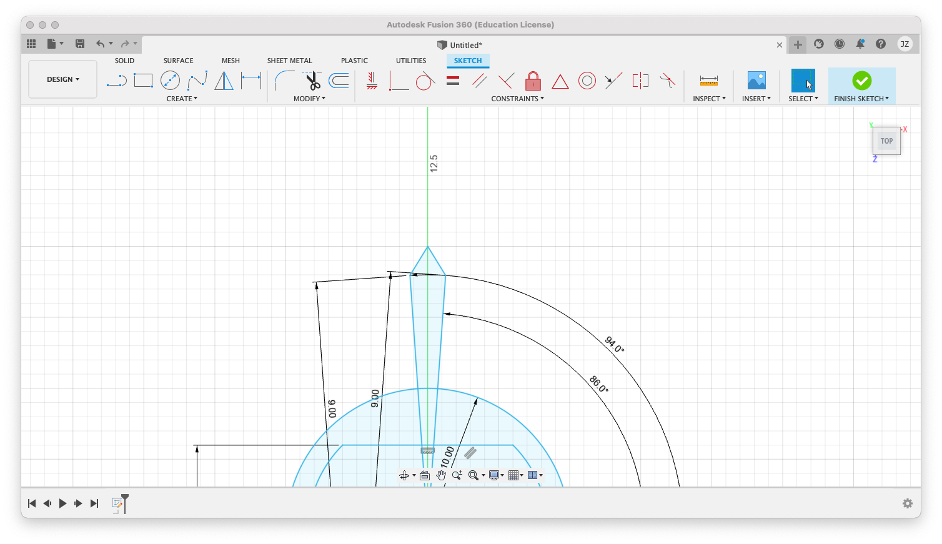Expand the Create menu
Image resolution: width=942 pixels, height=544 pixels.
coord(182,99)
